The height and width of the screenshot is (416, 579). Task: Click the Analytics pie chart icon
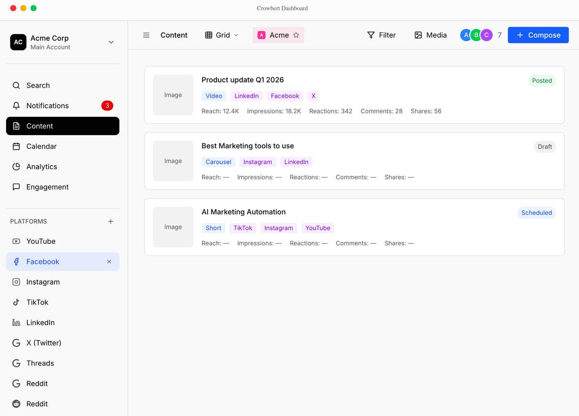[x=16, y=167]
